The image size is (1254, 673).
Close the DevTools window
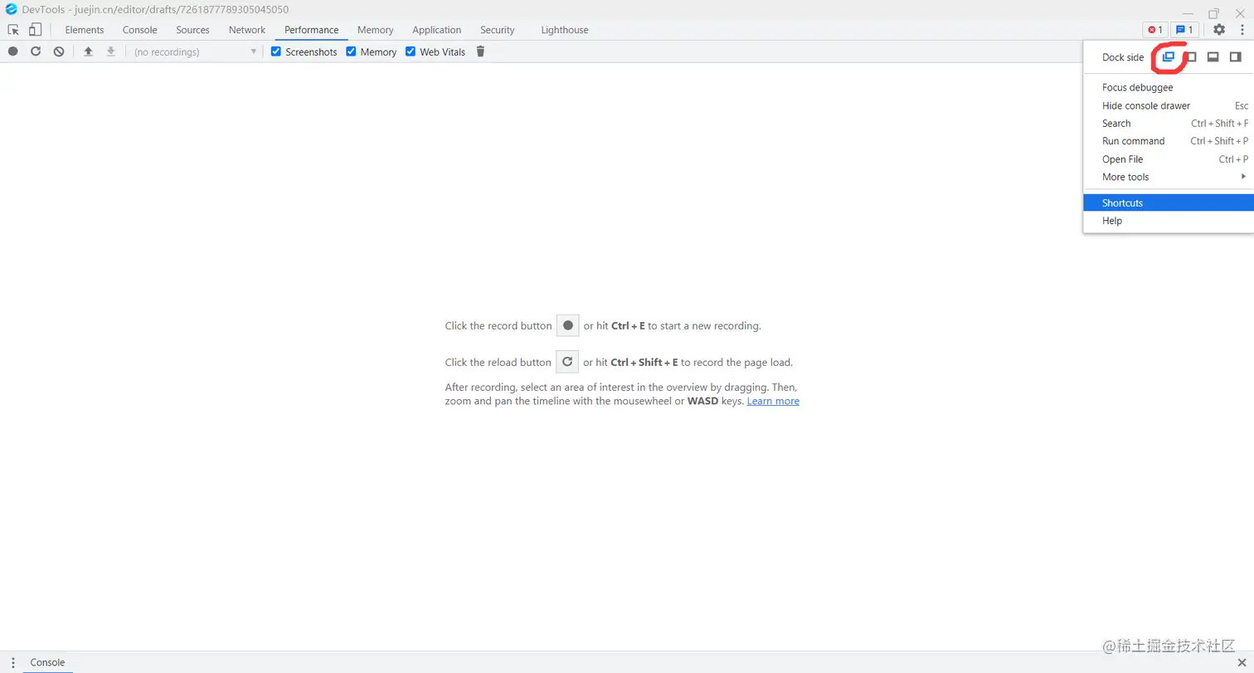point(1241,12)
